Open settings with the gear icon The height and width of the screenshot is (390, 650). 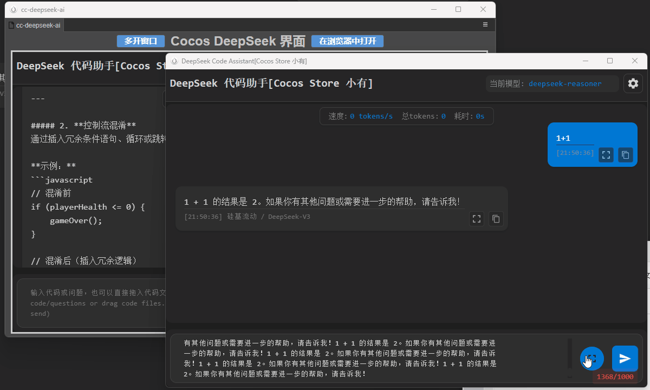click(633, 83)
